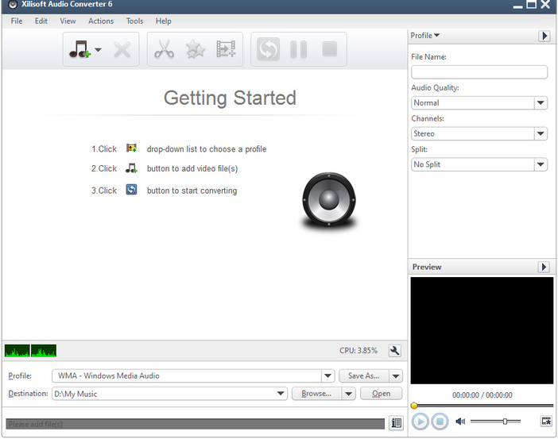
Task: Click the 'CPU: 3.85%' status text
Action: point(358,351)
